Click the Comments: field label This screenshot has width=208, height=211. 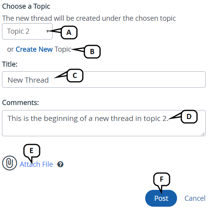(x=20, y=103)
